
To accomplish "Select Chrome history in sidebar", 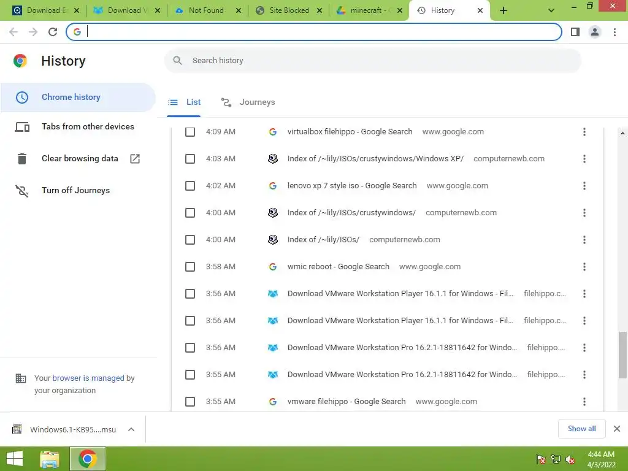I will pos(78,98).
